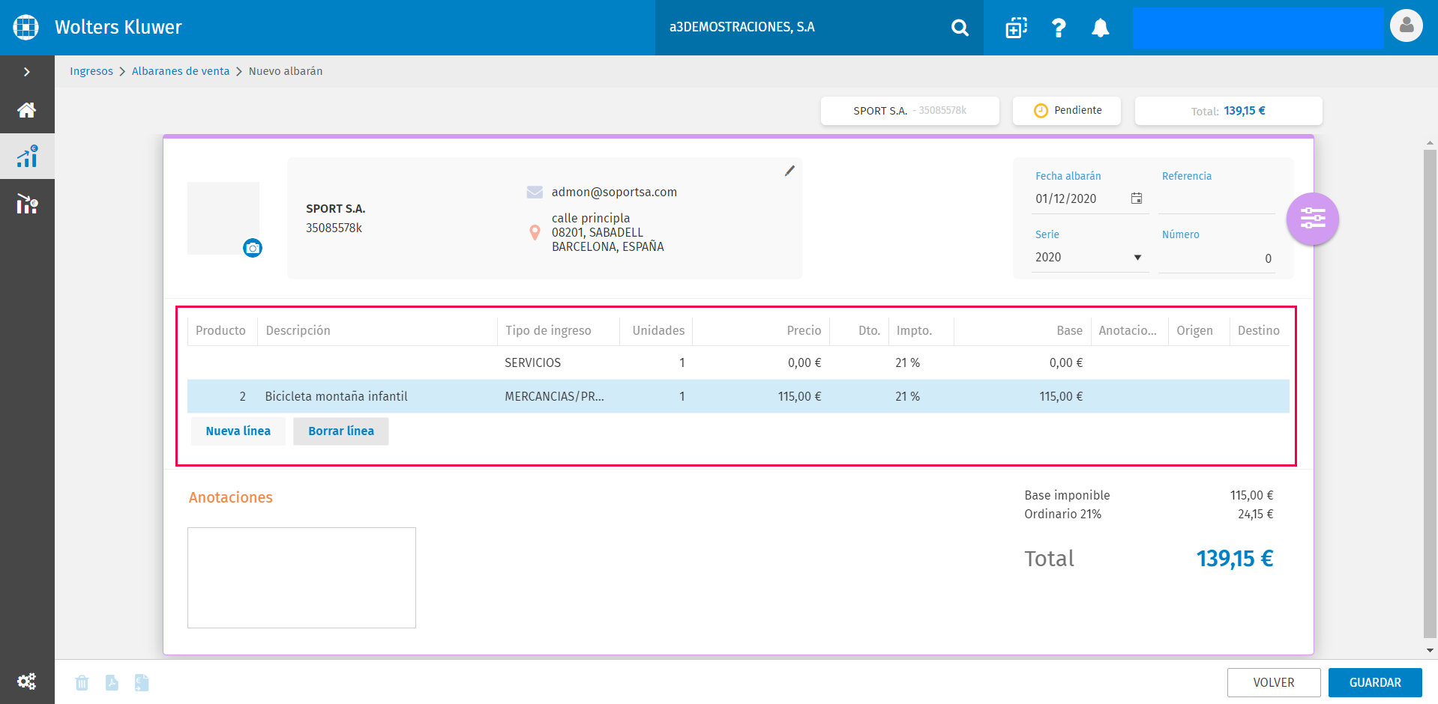Open the expenses chart sidebar icon
Screen dimensions: 1438x704
[27, 203]
